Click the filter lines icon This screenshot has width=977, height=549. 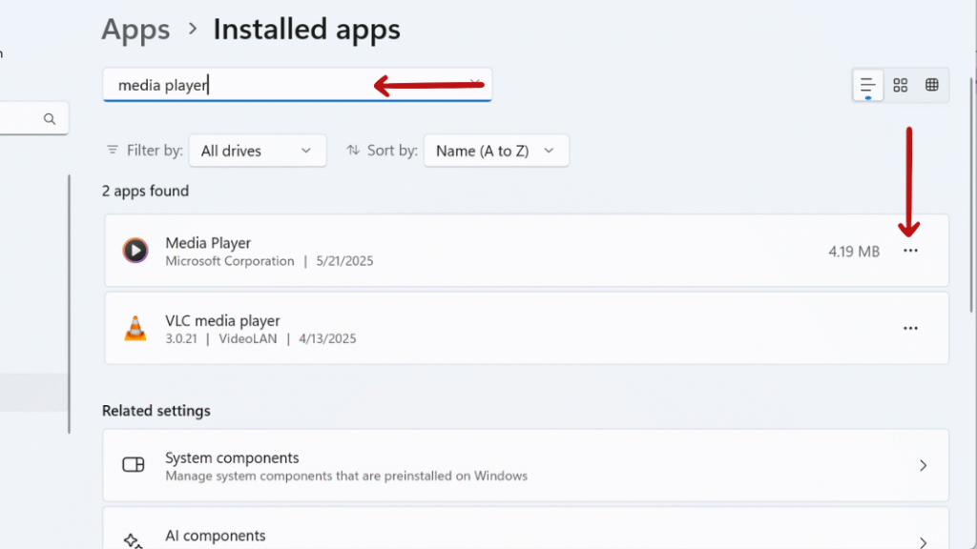click(x=113, y=150)
